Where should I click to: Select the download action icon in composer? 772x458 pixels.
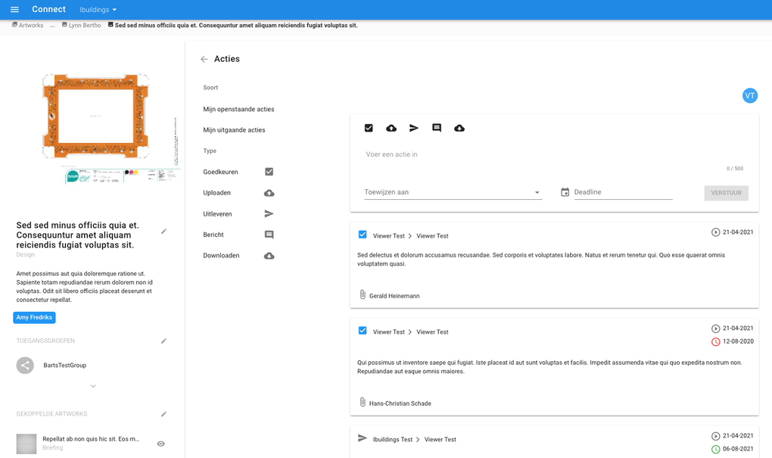pyautogui.click(x=459, y=129)
